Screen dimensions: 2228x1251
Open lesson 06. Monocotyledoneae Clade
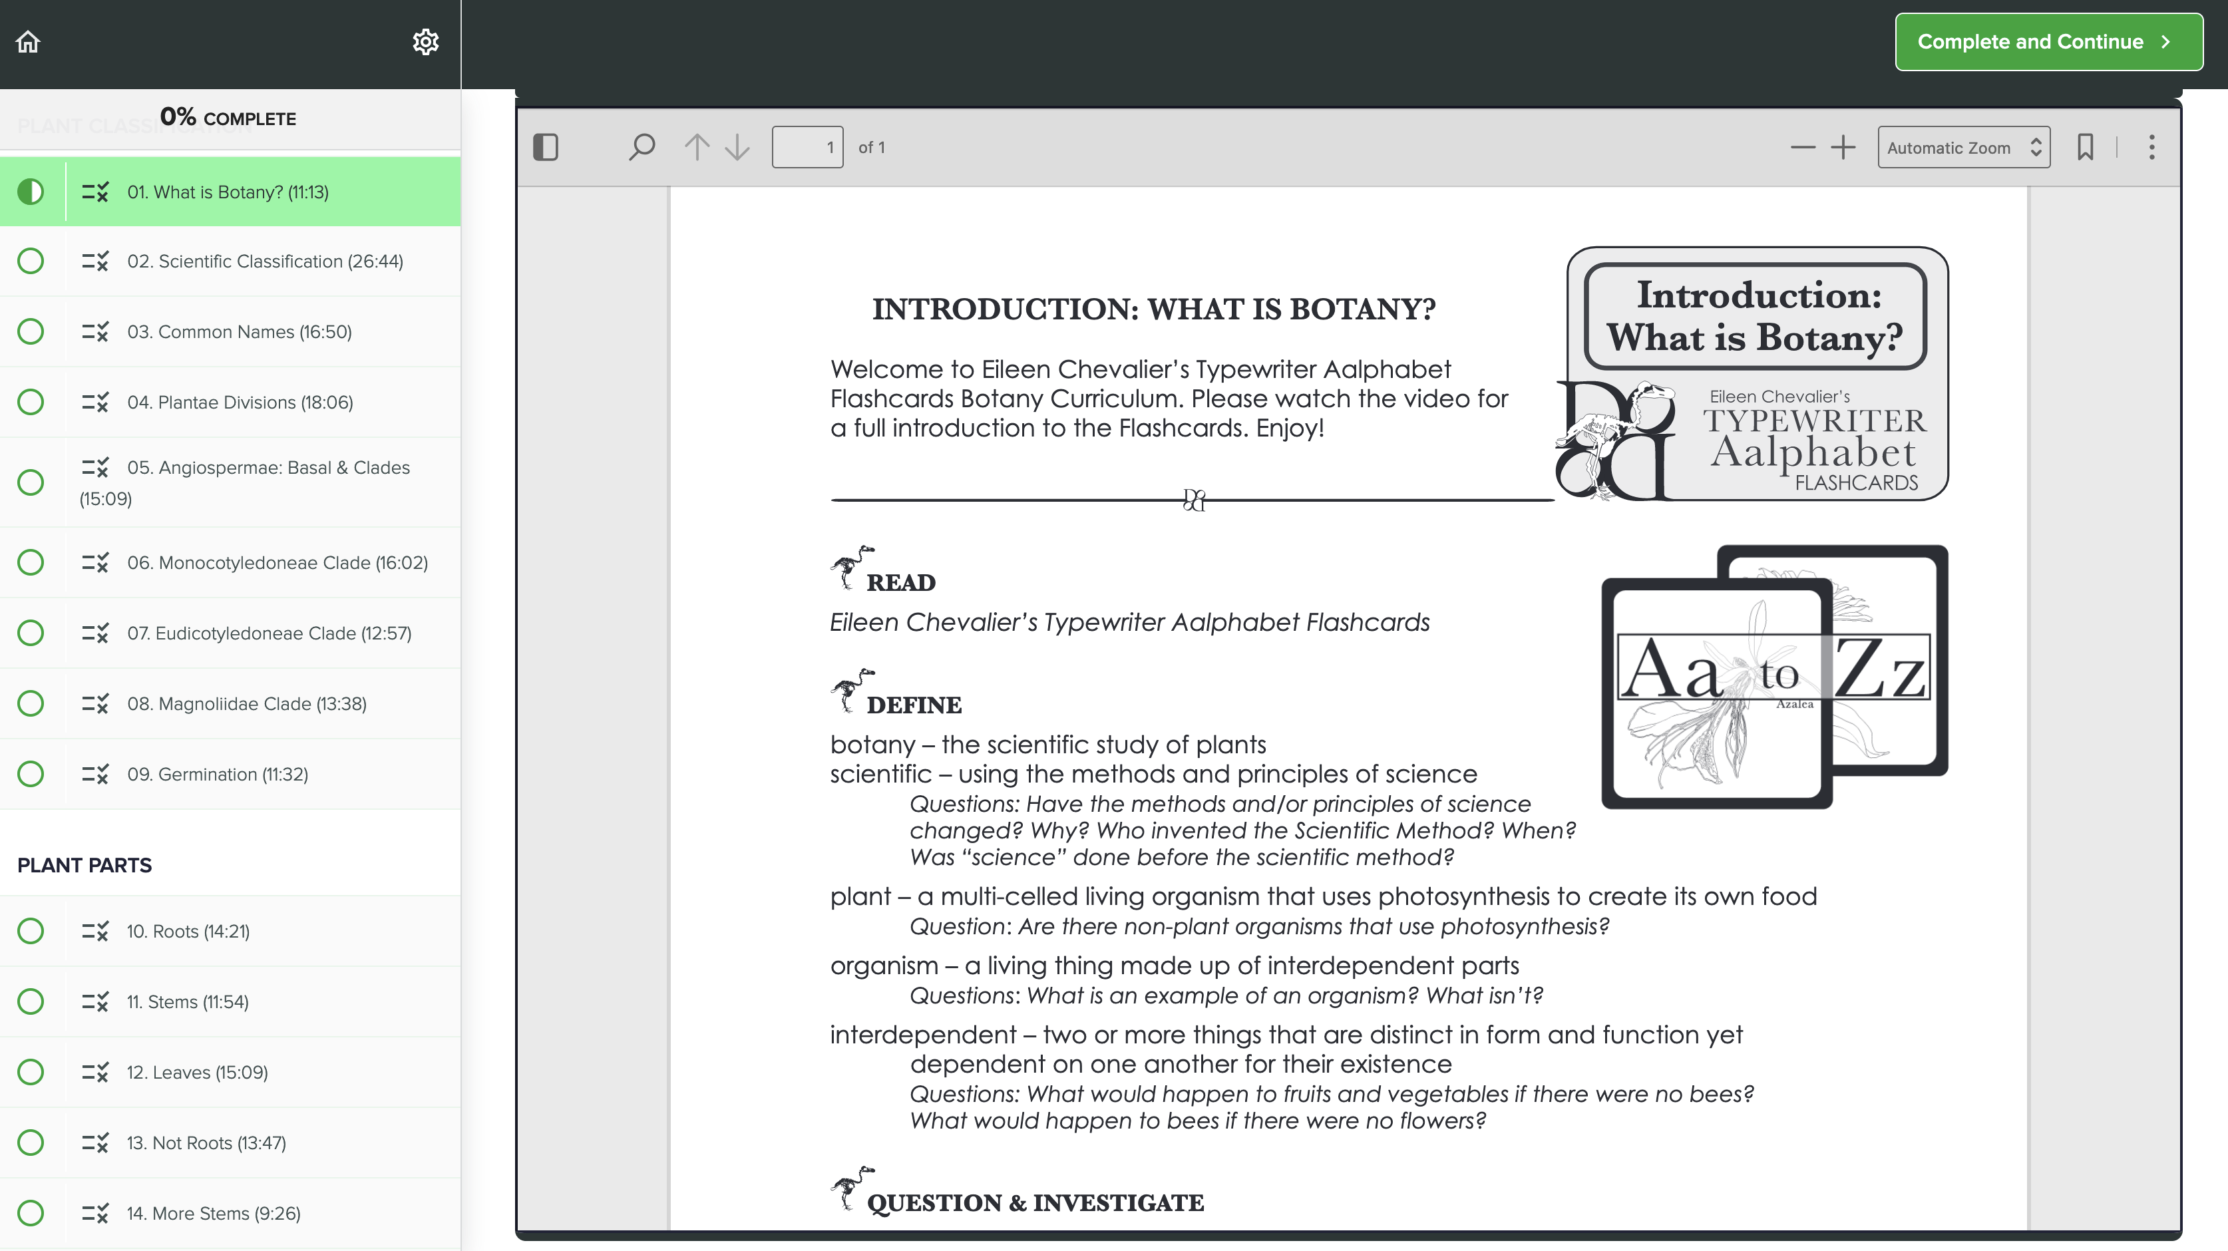click(x=230, y=562)
